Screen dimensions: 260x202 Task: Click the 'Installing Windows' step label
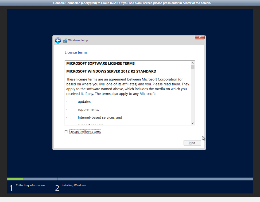click(x=74, y=185)
